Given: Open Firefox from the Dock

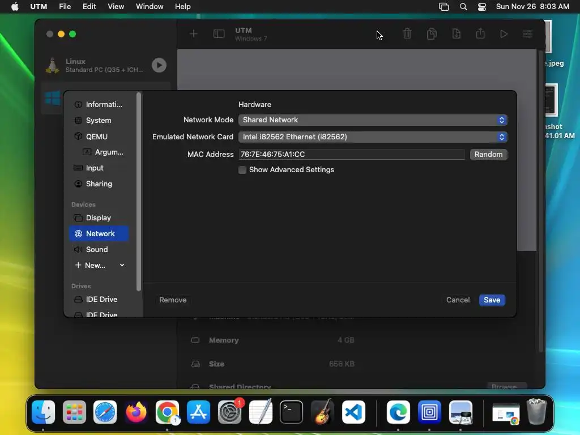Looking at the screenshot, I should pyautogui.click(x=136, y=412).
